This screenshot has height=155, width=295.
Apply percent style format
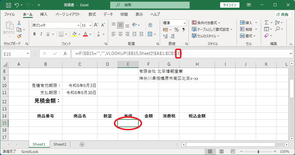[x=177, y=30]
